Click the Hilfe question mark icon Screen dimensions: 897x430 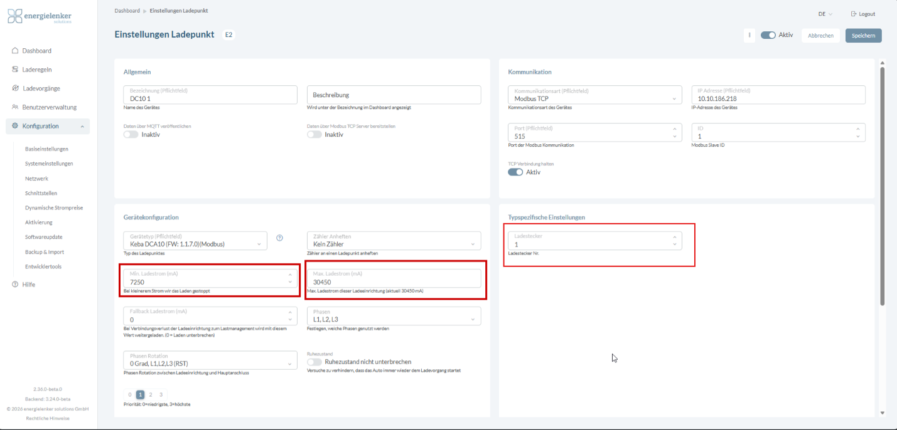pos(15,285)
